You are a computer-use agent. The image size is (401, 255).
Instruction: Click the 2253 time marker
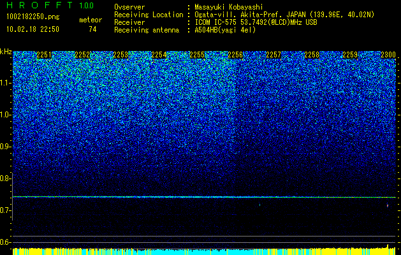(120, 55)
